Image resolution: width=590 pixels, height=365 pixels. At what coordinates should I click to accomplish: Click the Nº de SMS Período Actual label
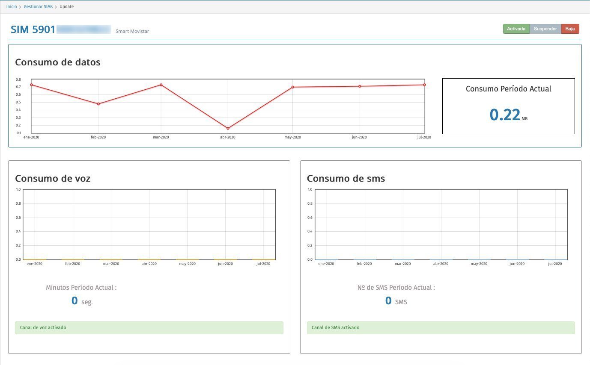(396, 288)
